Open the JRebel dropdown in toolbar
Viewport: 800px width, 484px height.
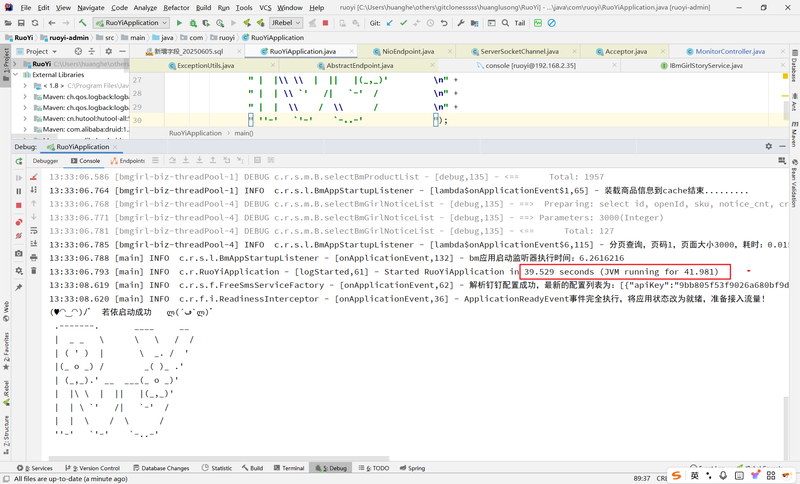pyautogui.click(x=286, y=23)
